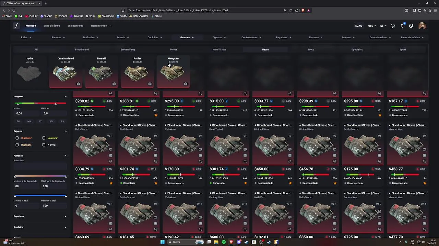439x246 pixels.
Task: Open File Explorer from the taskbar
Action: point(216,242)
